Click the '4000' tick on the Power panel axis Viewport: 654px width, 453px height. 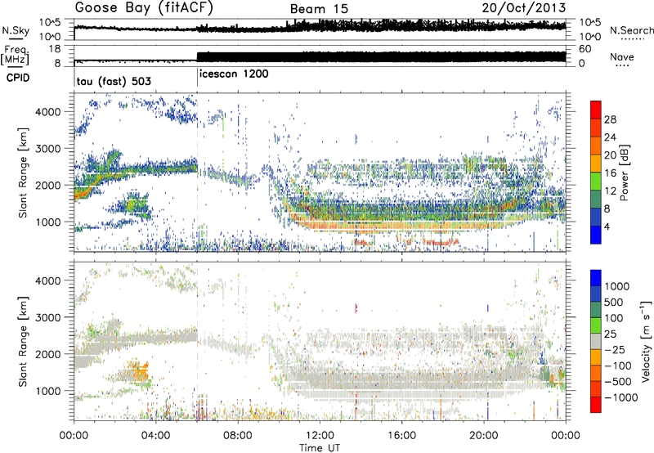pos(47,112)
